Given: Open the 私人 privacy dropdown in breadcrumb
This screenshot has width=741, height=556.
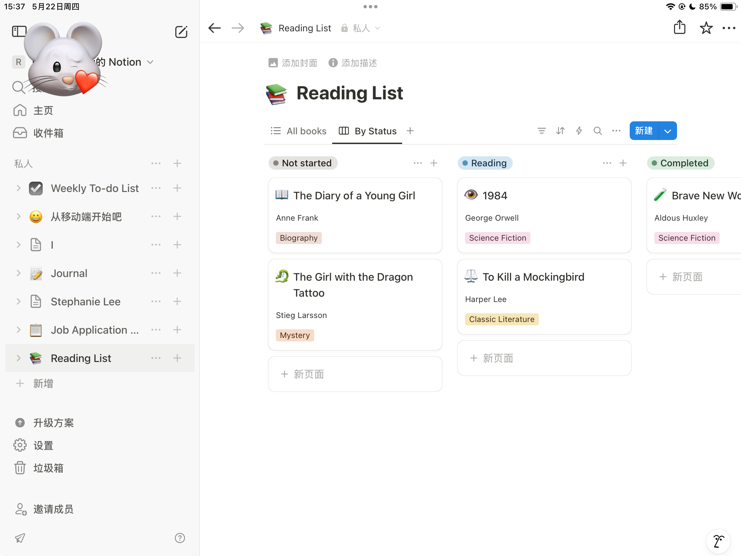Looking at the screenshot, I should [362, 28].
